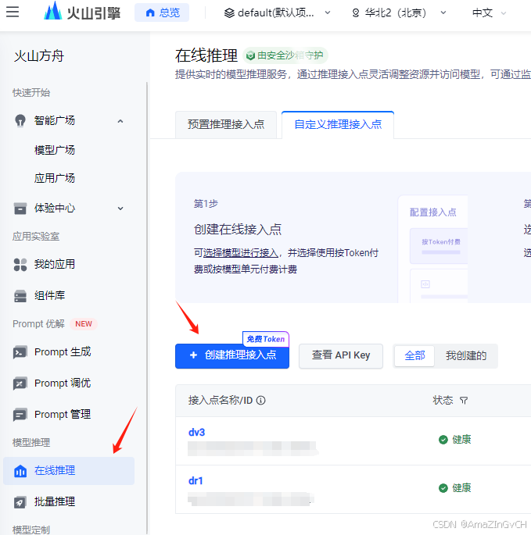Click the 配置接入点 preview thumbnail
The image size is (531, 535).
pyautogui.click(x=433, y=249)
